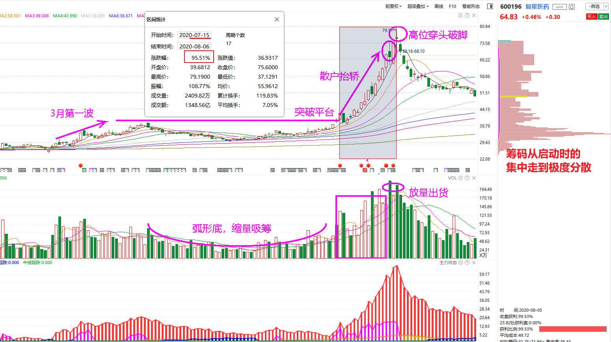The image size is (611, 342).
Task: Click the small gray triangle marker below the chart
Action: (x=379, y=173)
